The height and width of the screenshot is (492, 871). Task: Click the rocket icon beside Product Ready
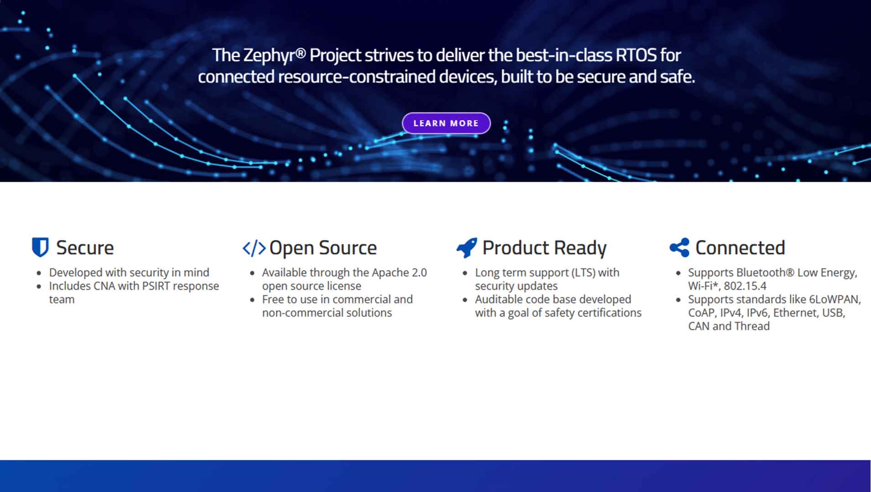click(467, 247)
